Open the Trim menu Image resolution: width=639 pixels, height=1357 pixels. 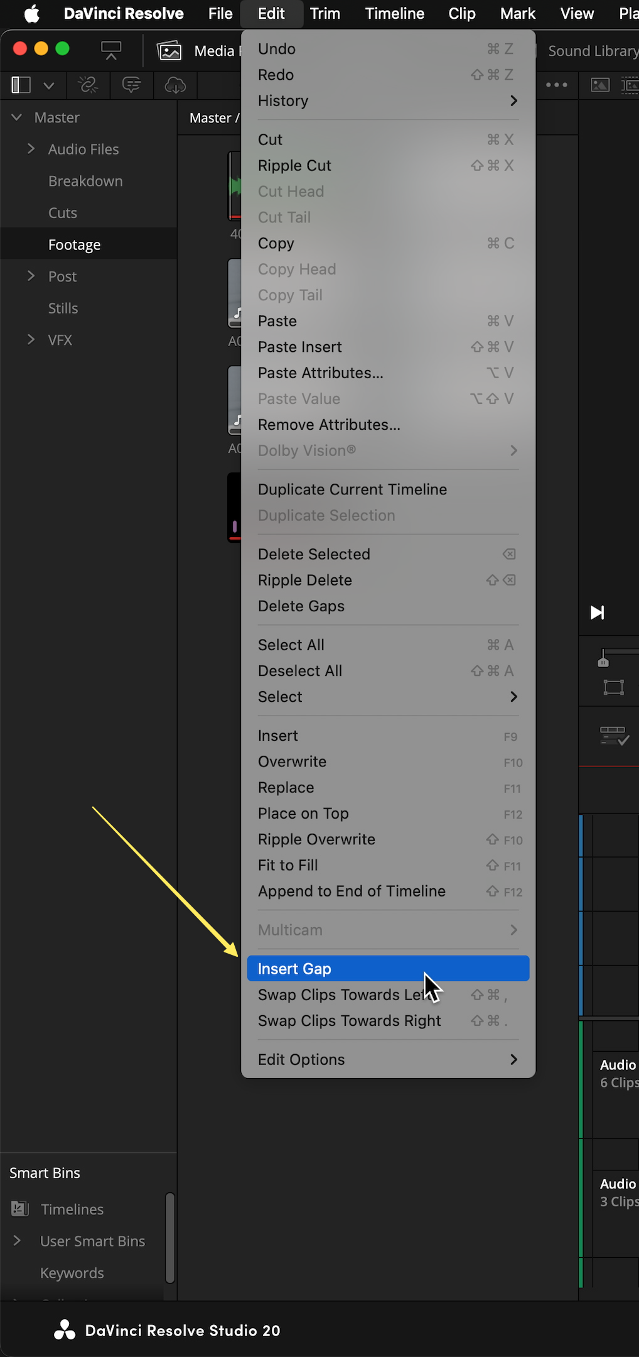point(325,13)
